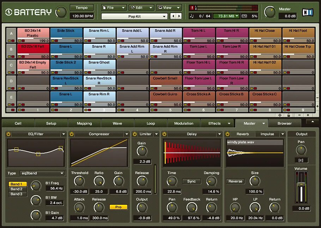Select the high-band EQ handle in graph

click(61, 148)
